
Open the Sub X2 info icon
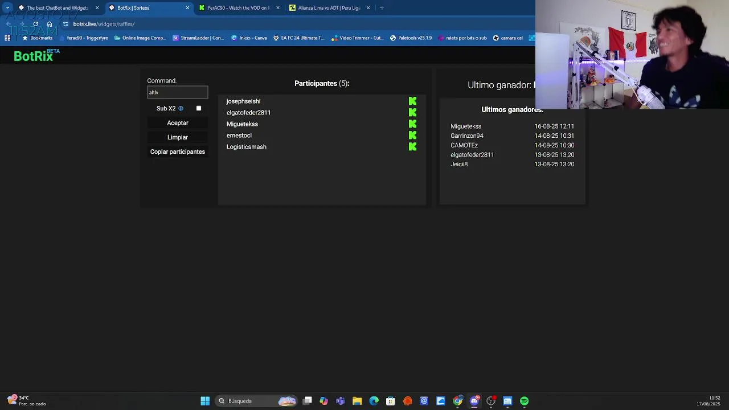pos(181,108)
